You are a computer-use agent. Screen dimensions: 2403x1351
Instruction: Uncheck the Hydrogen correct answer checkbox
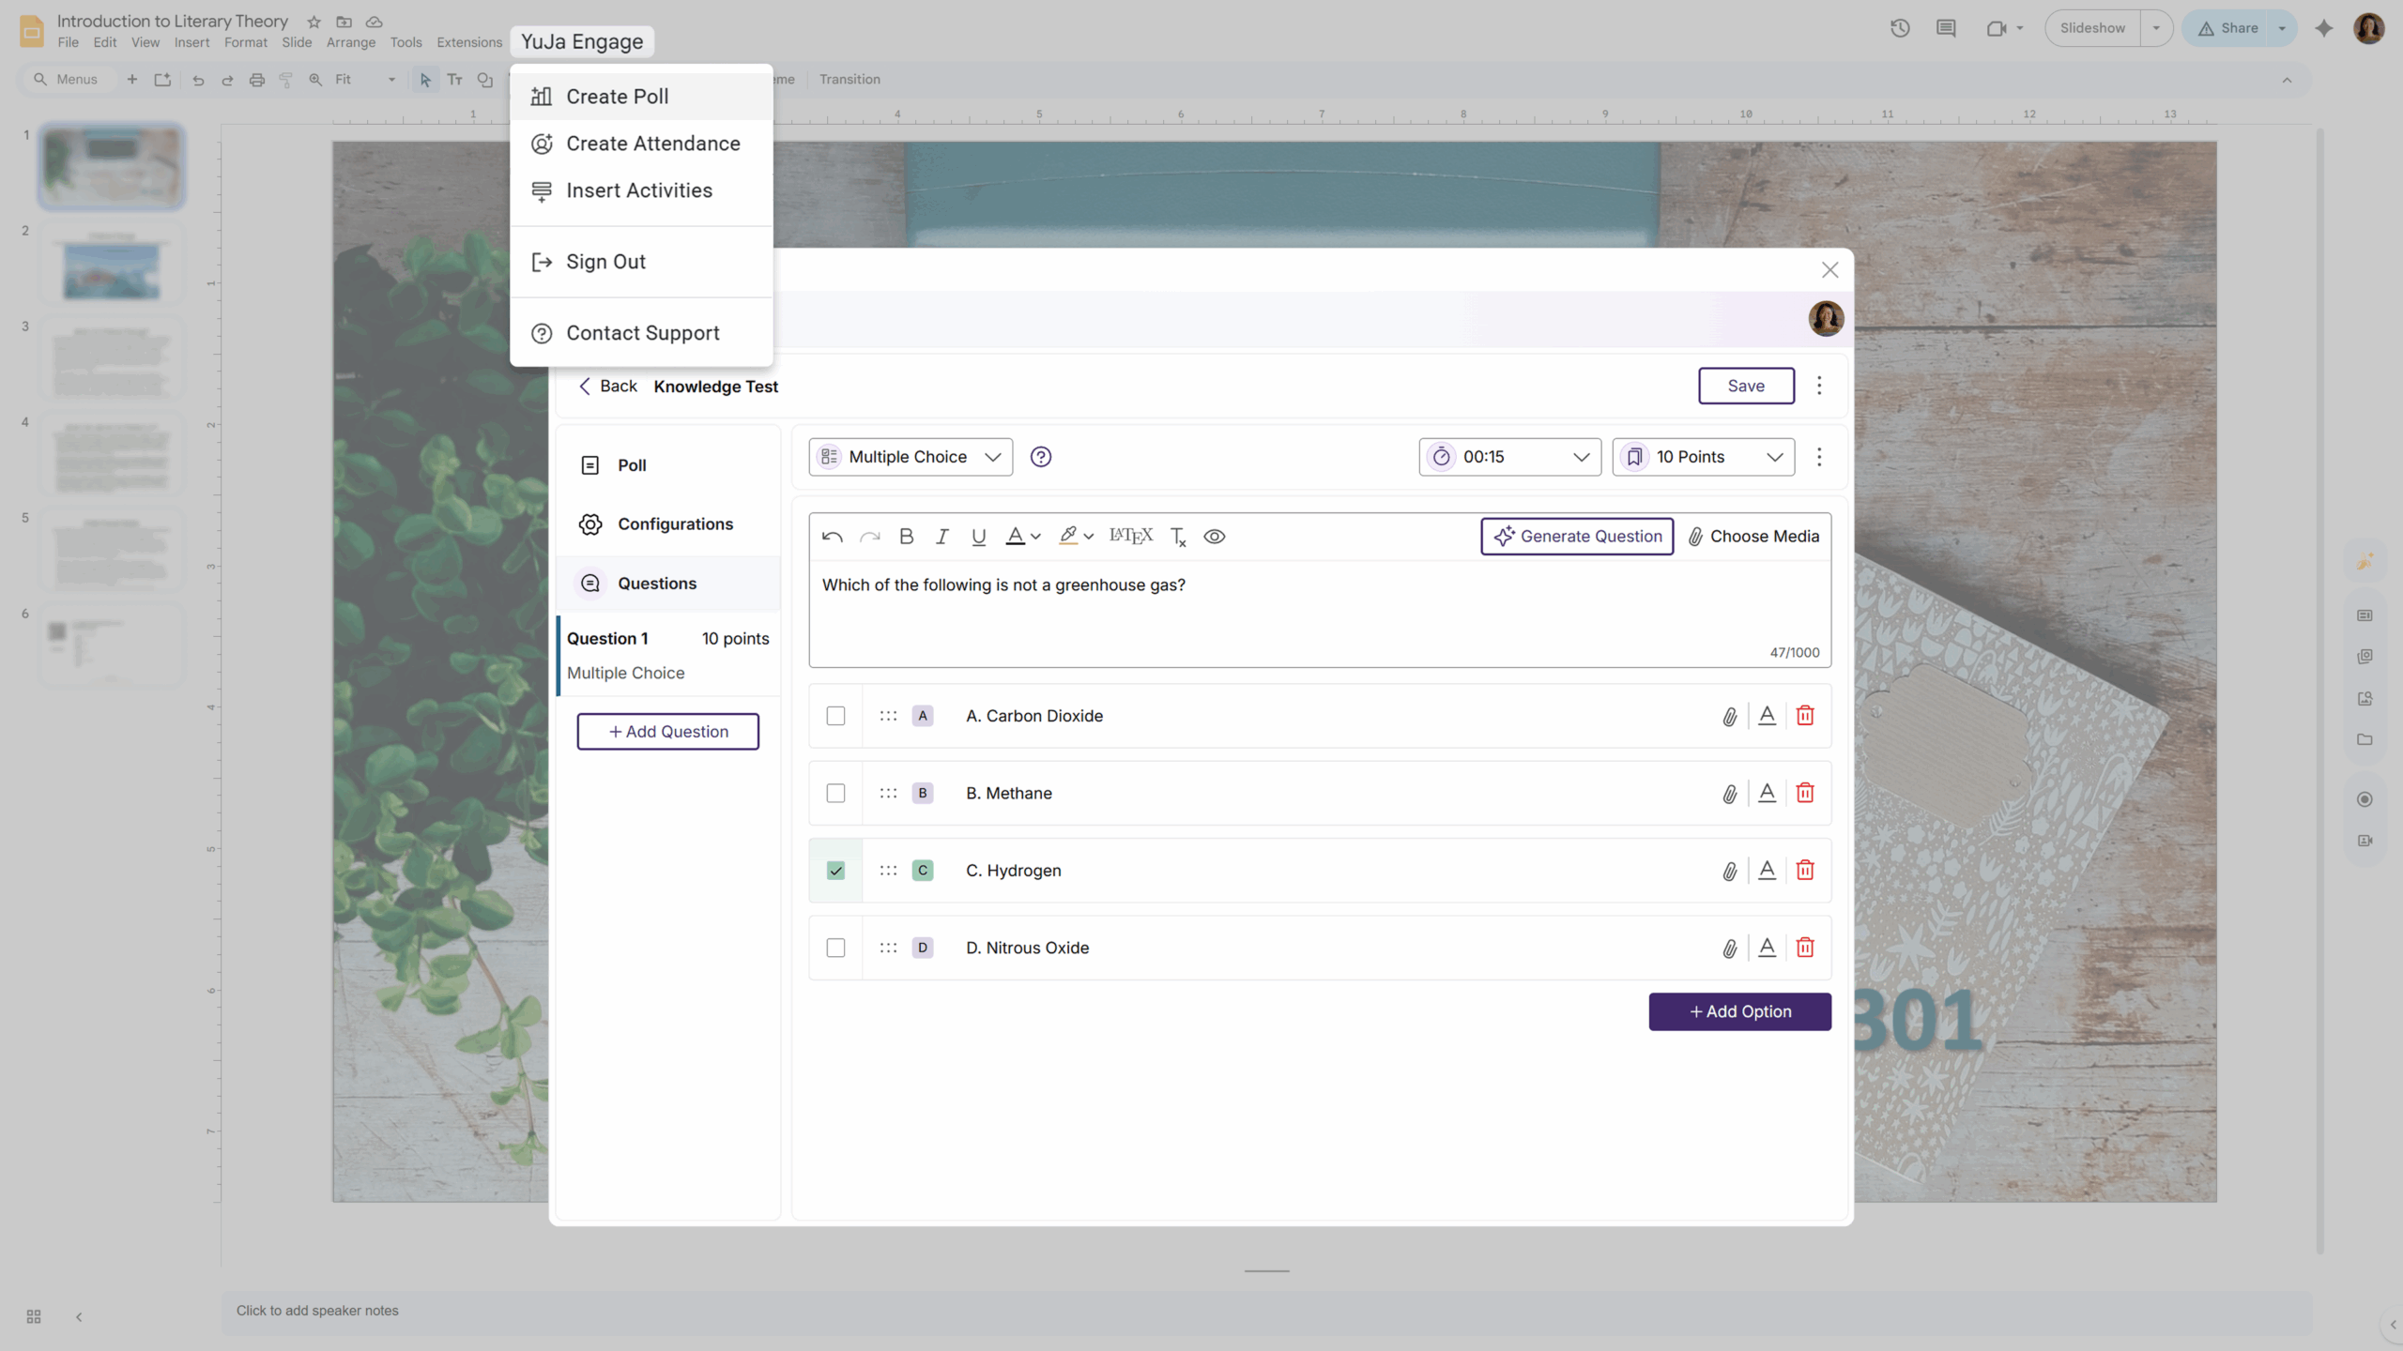(835, 871)
